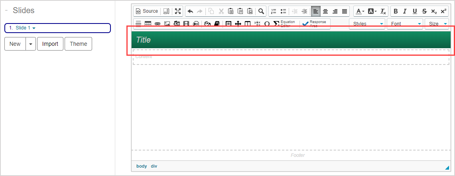This screenshot has width=455, height=176.
Task: Toggle italic formatting
Action: tap(405, 11)
